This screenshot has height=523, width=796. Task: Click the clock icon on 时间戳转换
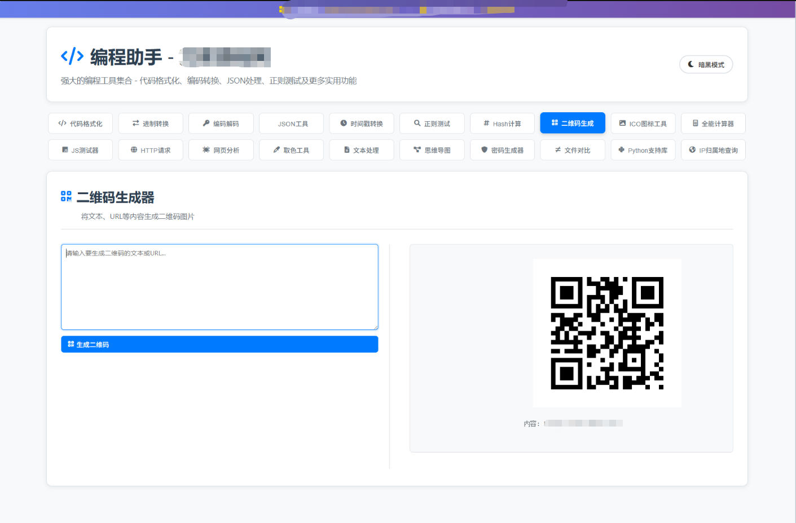pyautogui.click(x=344, y=123)
